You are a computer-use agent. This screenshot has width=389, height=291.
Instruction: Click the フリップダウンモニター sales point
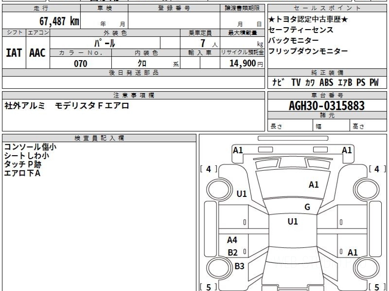[x=308, y=51]
